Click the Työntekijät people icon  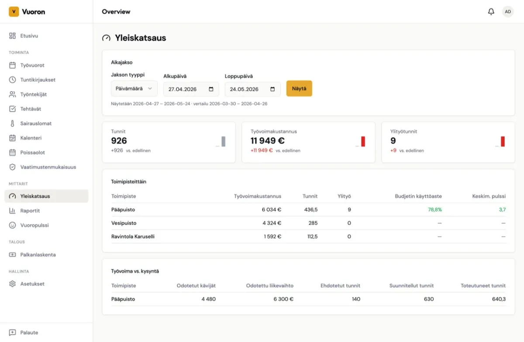[x=12, y=94]
